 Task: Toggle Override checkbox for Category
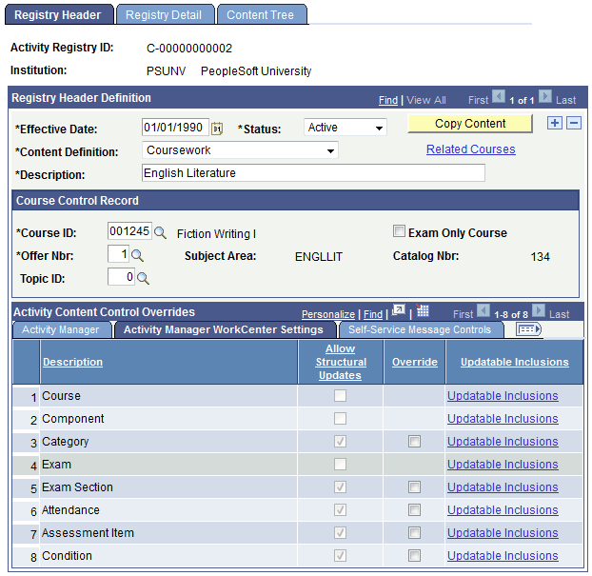414,441
